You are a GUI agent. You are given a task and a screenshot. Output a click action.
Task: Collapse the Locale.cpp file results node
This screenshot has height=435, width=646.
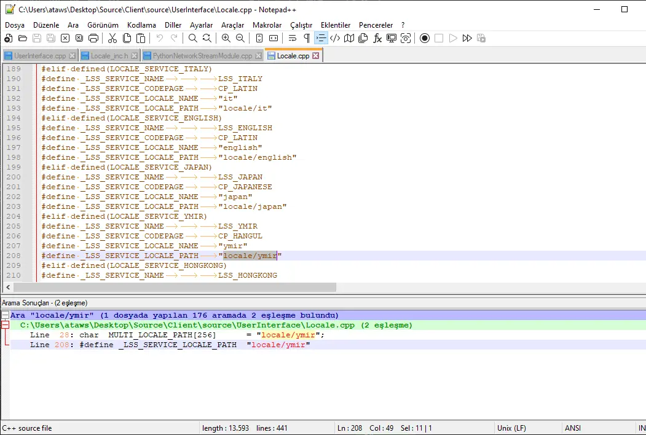click(x=6, y=325)
